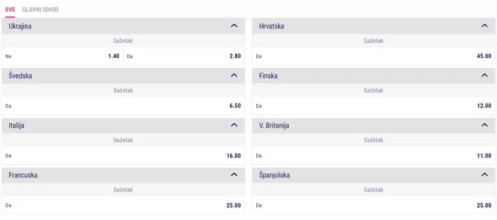The width and height of the screenshot is (497, 220).
Task: Collapse the Švedska section arrow
Action: [234, 75]
